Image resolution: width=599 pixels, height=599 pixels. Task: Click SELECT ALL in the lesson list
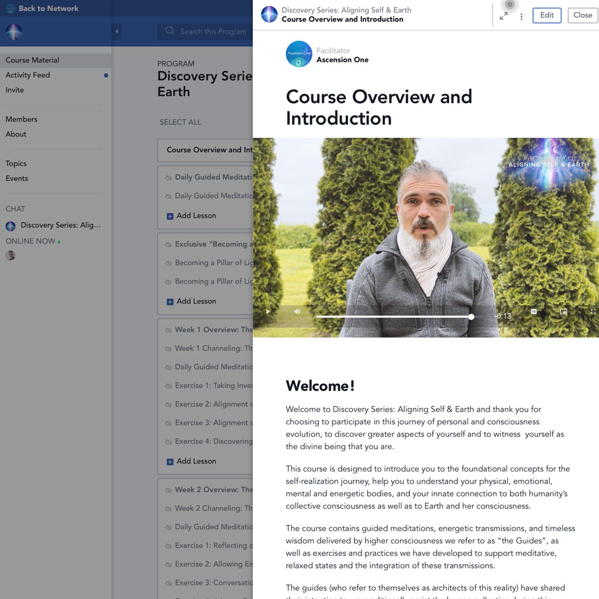[x=180, y=122]
